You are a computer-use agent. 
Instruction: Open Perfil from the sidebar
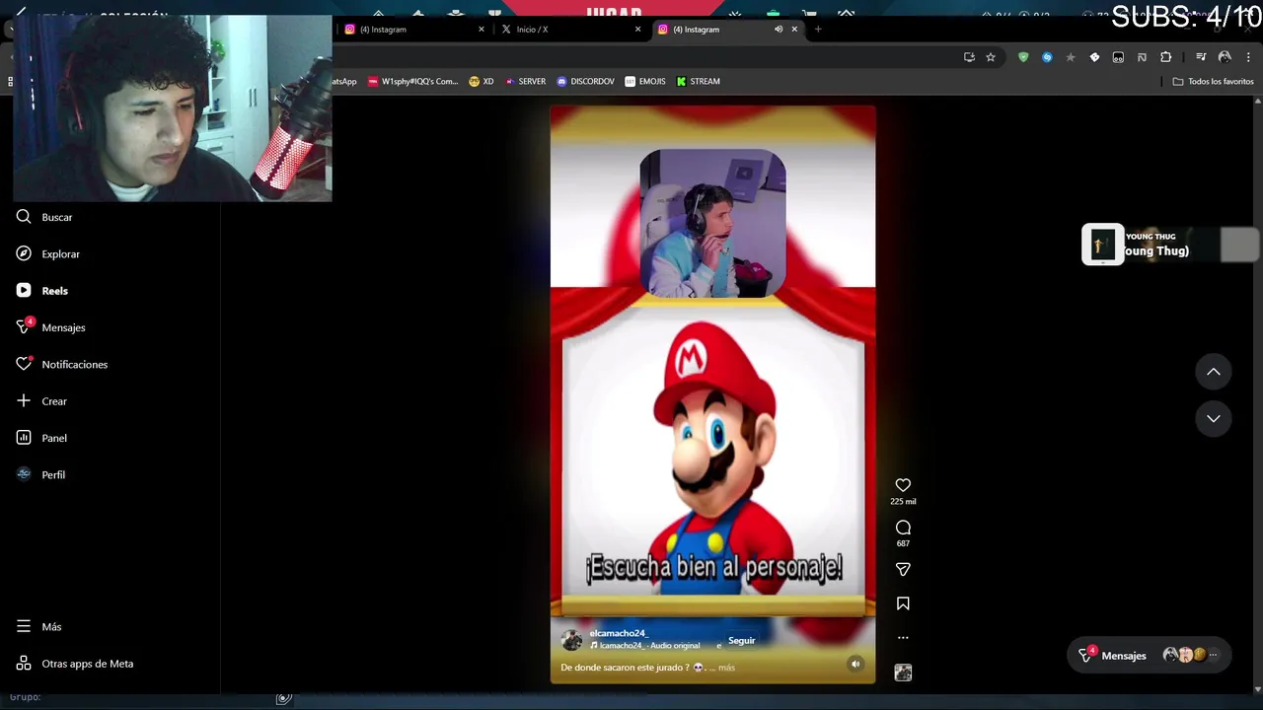tap(41, 474)
